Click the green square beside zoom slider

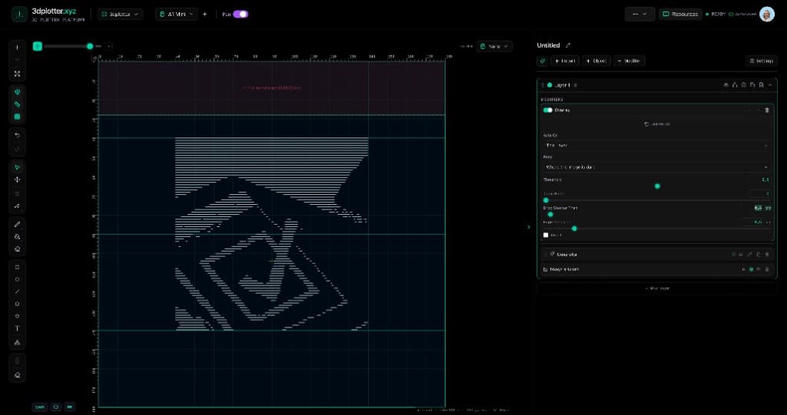(x=37, y=46)
